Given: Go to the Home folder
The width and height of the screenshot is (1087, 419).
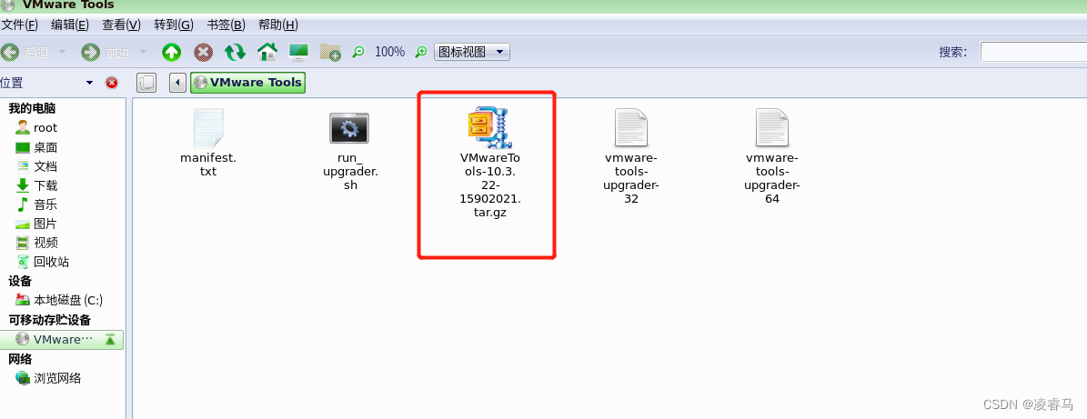Looking at the screenshot, I should point(267,52).
